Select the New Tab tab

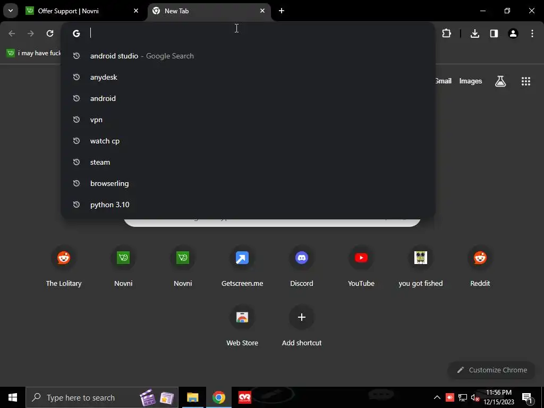[x=209, y=11]
